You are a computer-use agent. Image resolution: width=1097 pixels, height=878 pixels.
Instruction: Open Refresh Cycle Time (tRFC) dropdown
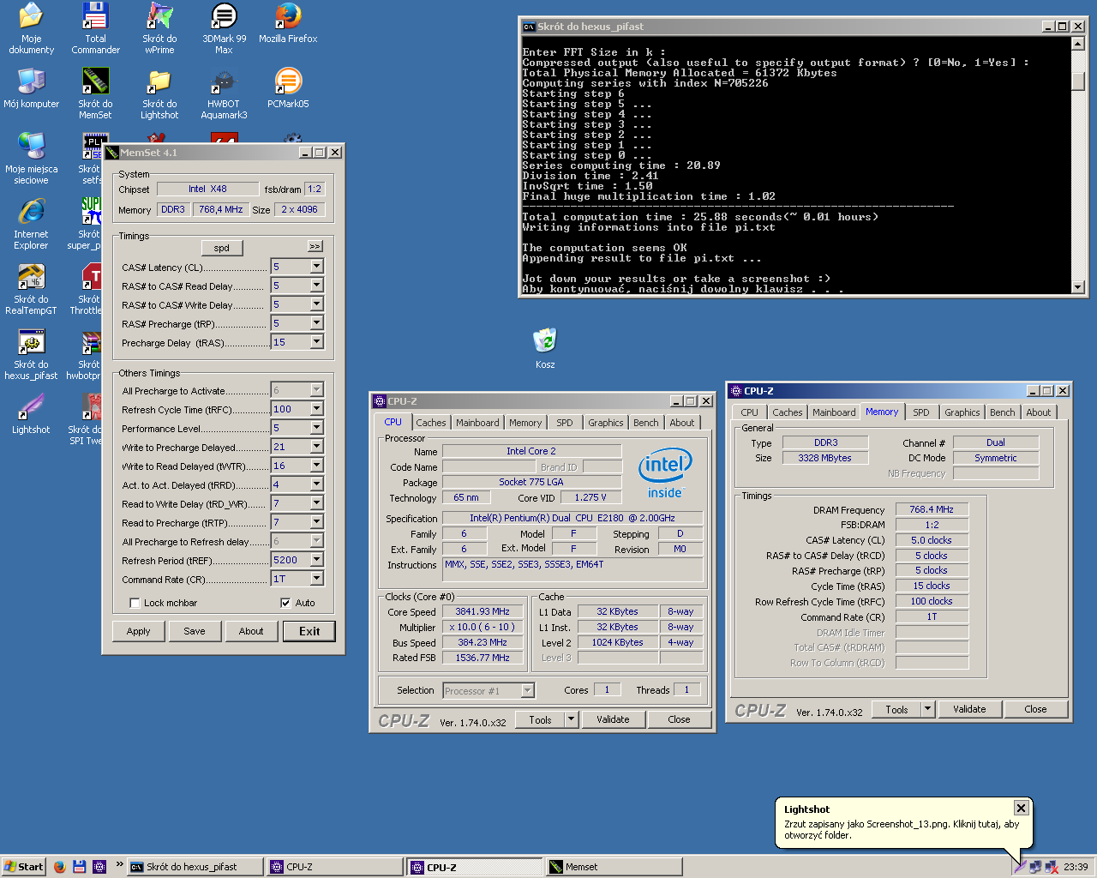pos(316,409)
